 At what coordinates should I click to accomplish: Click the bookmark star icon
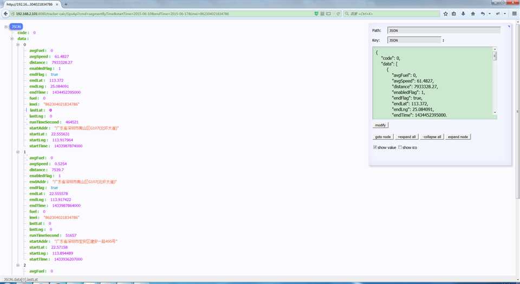pyautogui.click(x=445, y=14)
